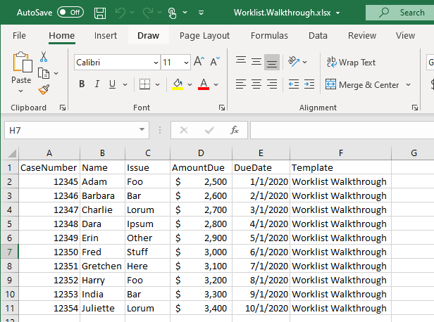This screenshot has height=322, width=434.
Task: Toggle Underline formatting
Action: coord(112,84)
